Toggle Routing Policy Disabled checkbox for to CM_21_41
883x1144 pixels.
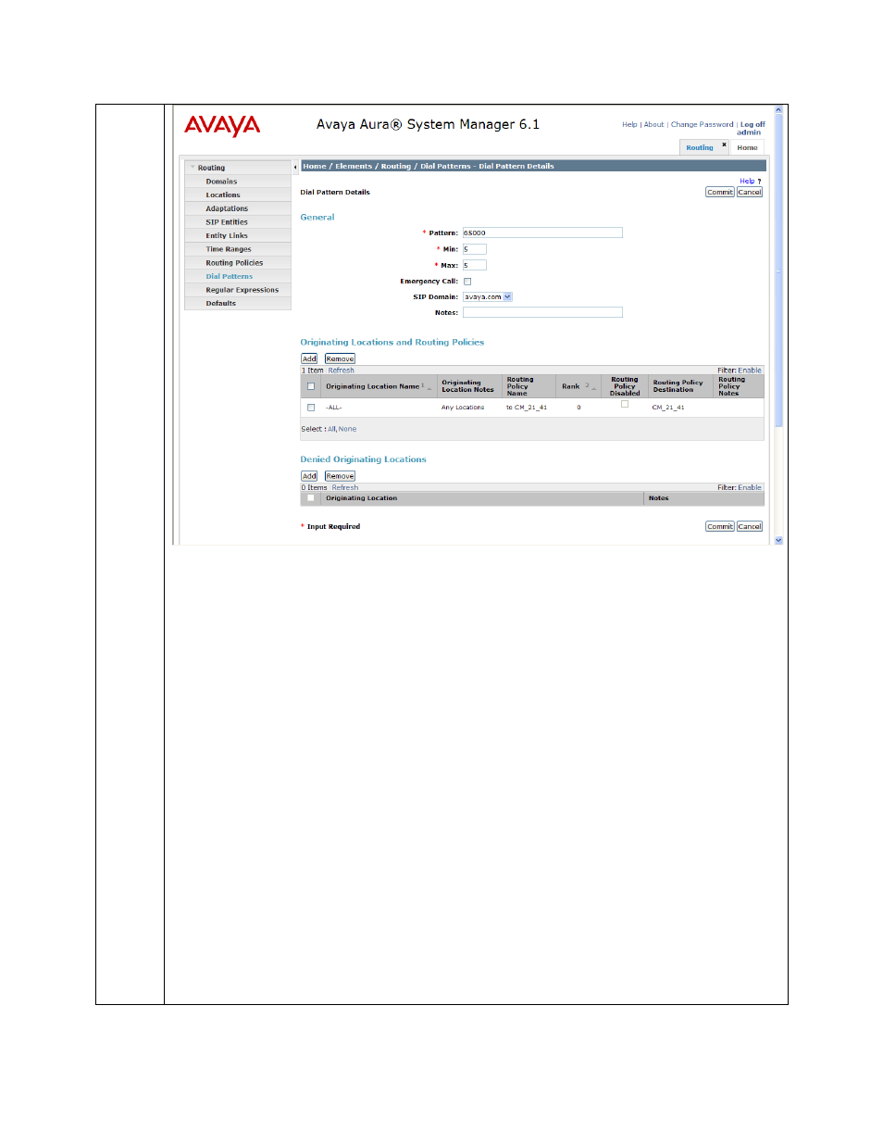(625, 404)
